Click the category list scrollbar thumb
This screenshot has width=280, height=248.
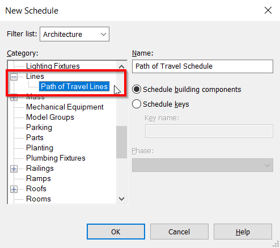[x=121, y=142]
